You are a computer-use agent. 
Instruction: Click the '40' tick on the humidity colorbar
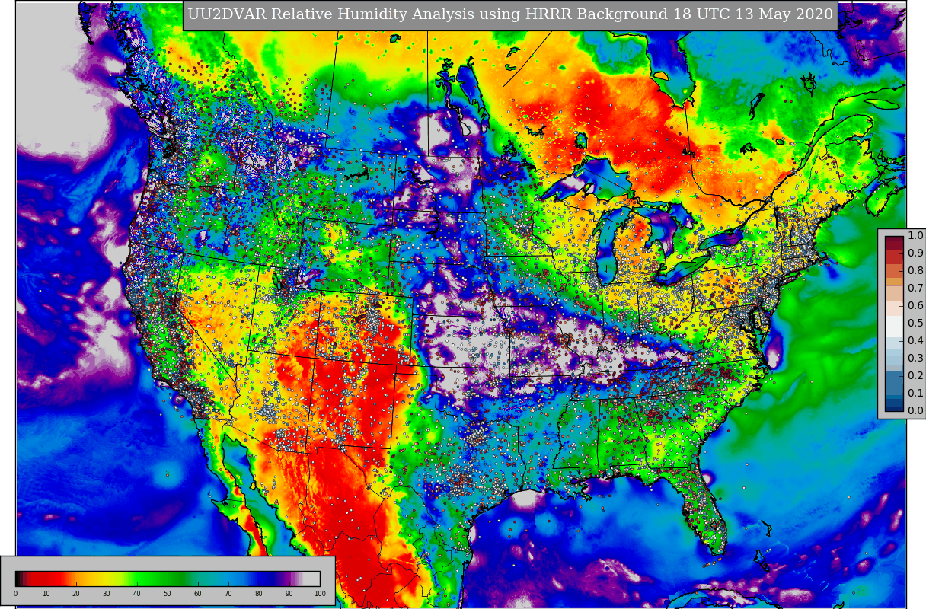point(137,594)
